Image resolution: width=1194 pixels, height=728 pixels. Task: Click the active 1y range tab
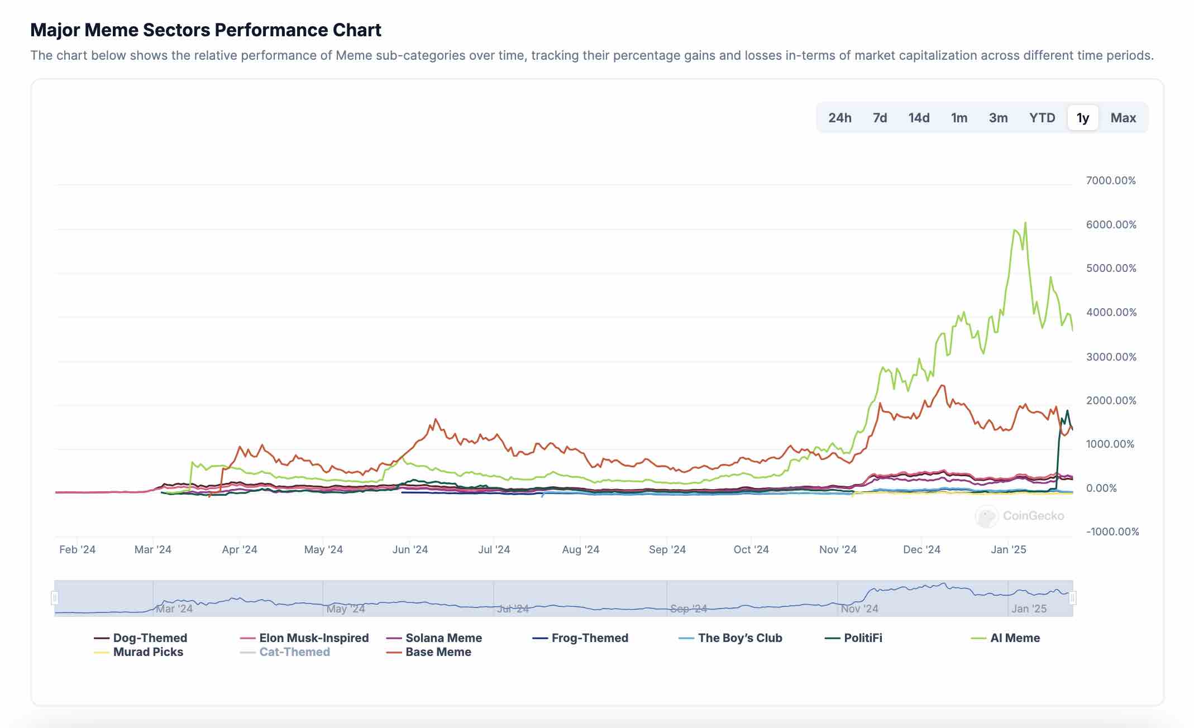(1083, 118)
